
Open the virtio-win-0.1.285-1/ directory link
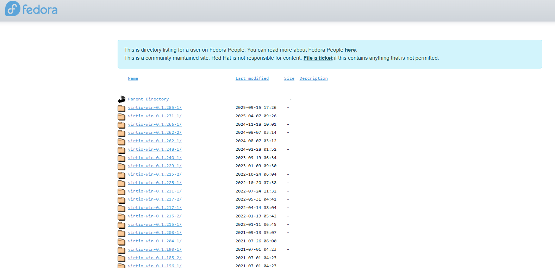point(155,107)
